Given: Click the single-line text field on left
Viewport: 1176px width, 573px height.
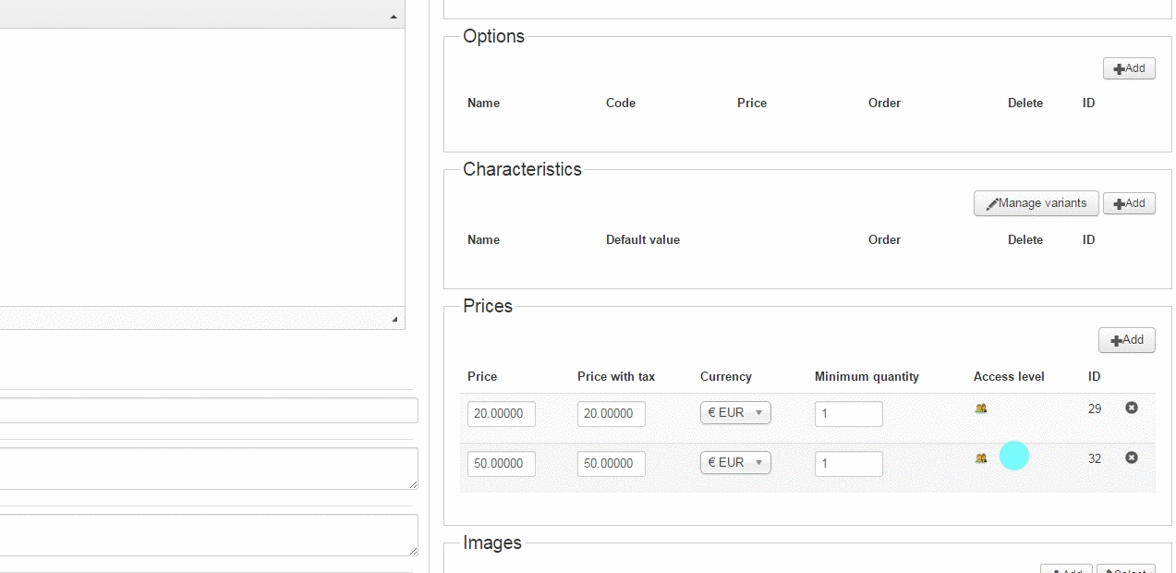Looking at the screenshot, I should [x=209, y=410].
